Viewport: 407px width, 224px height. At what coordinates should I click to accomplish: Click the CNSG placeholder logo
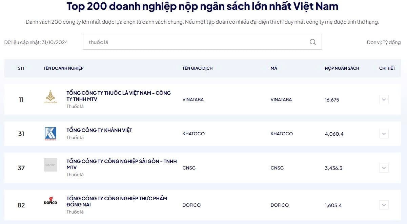tap(50, 165)
